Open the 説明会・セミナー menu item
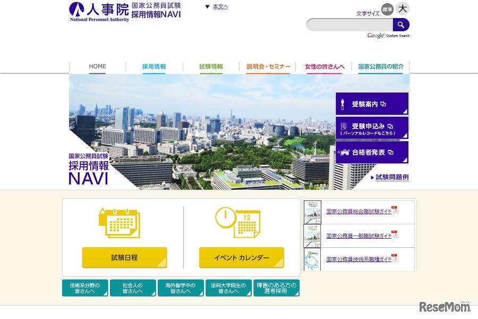Image resolution: width=478 pixels, height=319 pixels. pyautogui.click(x=268, y=66)
